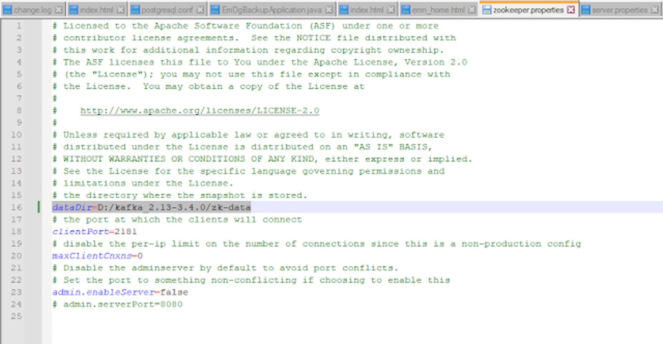This screenshot has height=344, width=663.
Task: Click 'Disable the adminserver by default' comment
Action: pyautogui.click(x=225, y=268)
